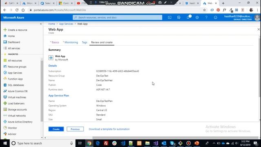Switch to Tags tab

tap(84, 42)
